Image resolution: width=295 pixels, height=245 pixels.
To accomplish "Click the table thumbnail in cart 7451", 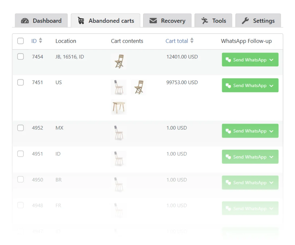I will [119, 107].
